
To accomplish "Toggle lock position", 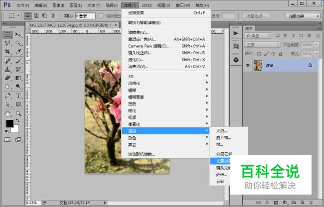I will (x=273, y=54).
